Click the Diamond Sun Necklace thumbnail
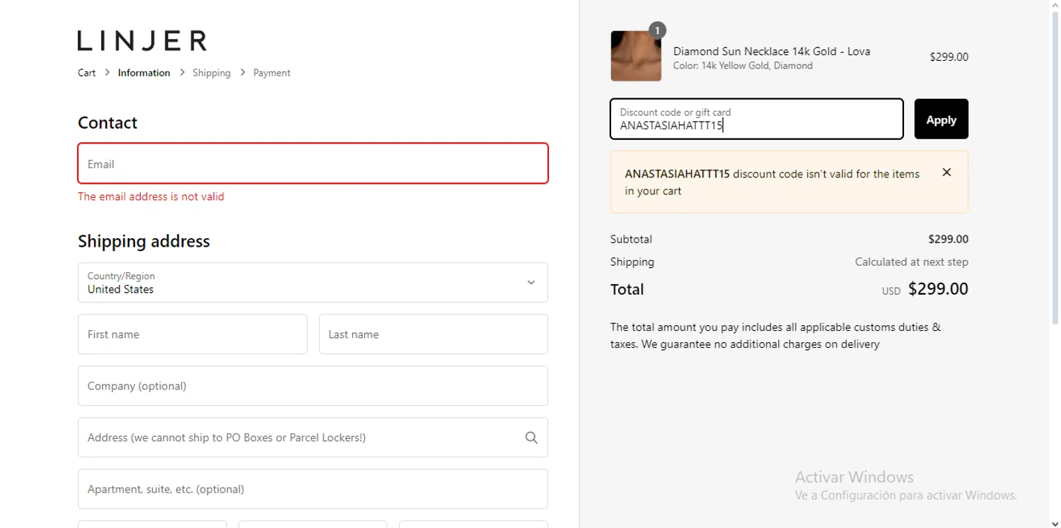The height and width of the screenshot is (528, 1061). pos(635,57)
